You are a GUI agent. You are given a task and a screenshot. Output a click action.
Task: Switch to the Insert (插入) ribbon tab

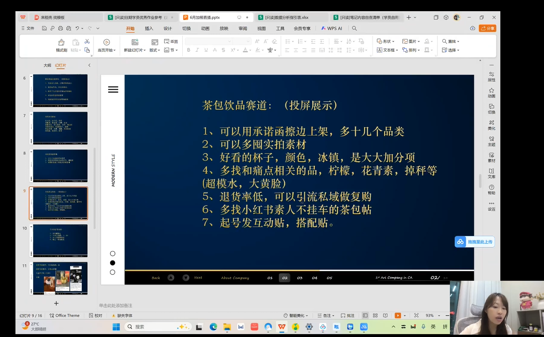click(x=149, y=29)
